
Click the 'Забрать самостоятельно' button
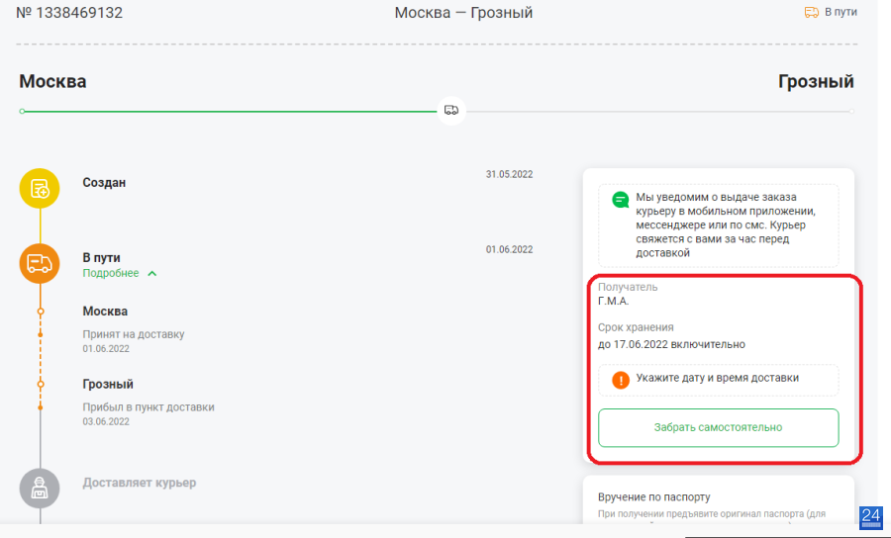coord(719,427)
